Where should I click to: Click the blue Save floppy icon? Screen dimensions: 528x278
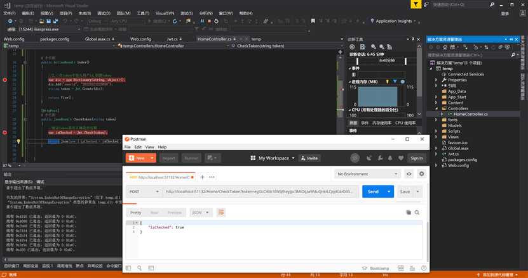pos(49,21)
